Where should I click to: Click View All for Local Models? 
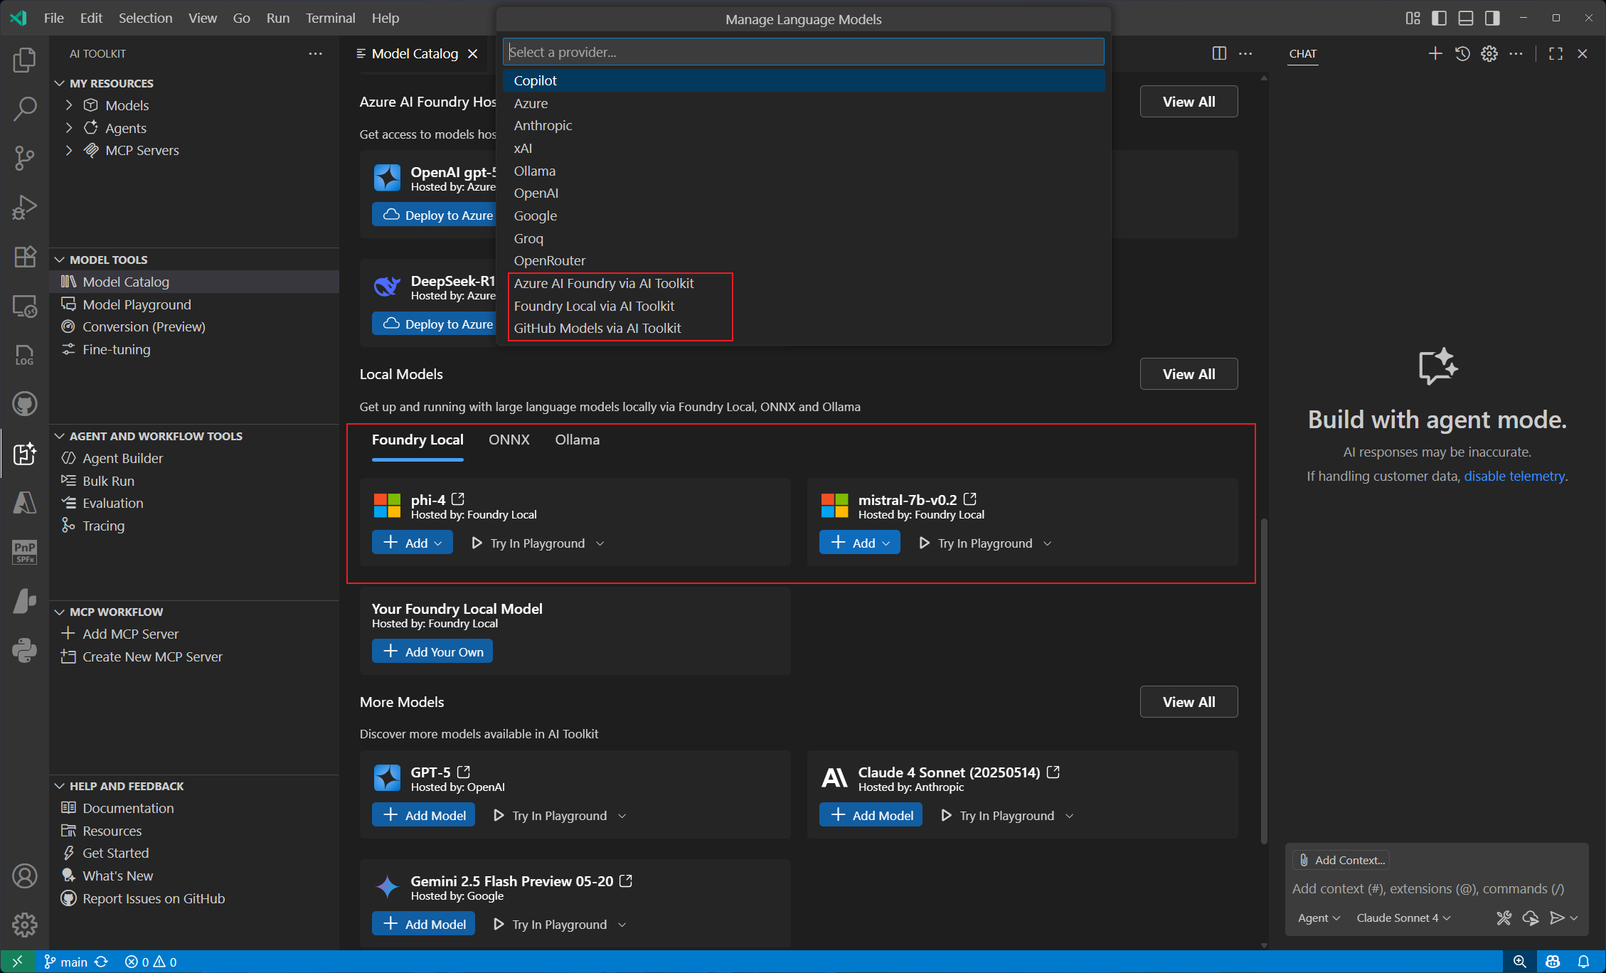(x=1188, y=374)
